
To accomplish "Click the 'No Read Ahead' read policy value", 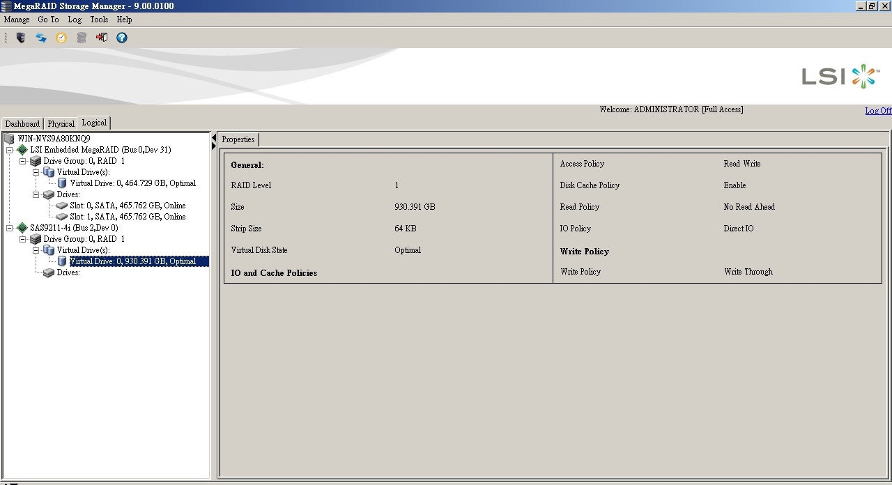I will (x=749, y=207).
